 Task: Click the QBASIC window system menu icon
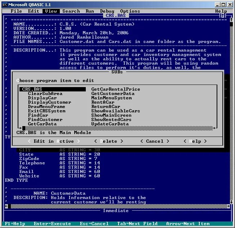5,5
